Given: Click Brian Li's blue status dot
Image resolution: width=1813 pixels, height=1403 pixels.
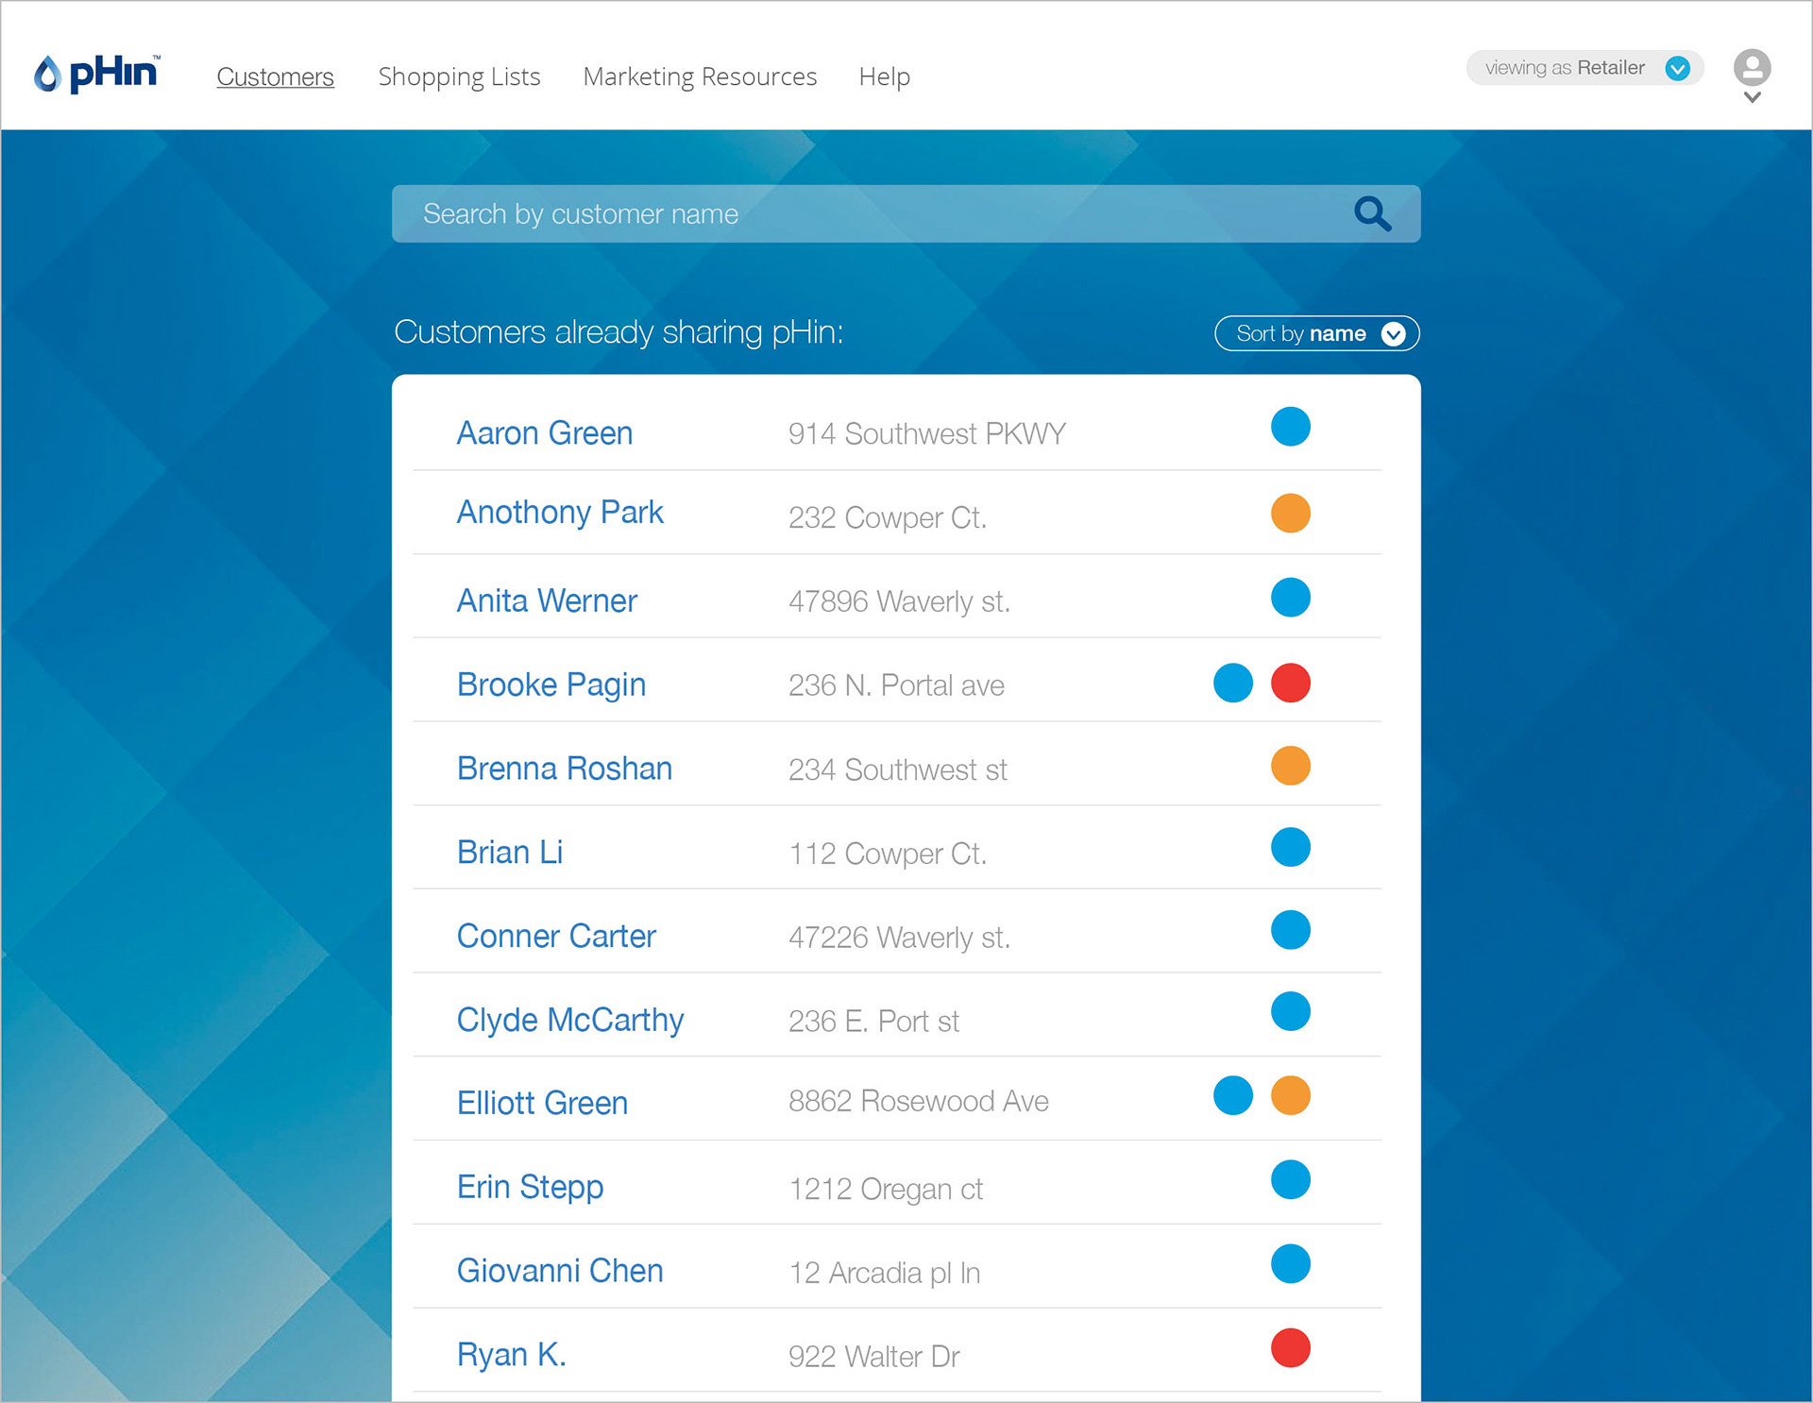Looking at the screenshot, I should pyautogui.click(x=1290, y=847).
